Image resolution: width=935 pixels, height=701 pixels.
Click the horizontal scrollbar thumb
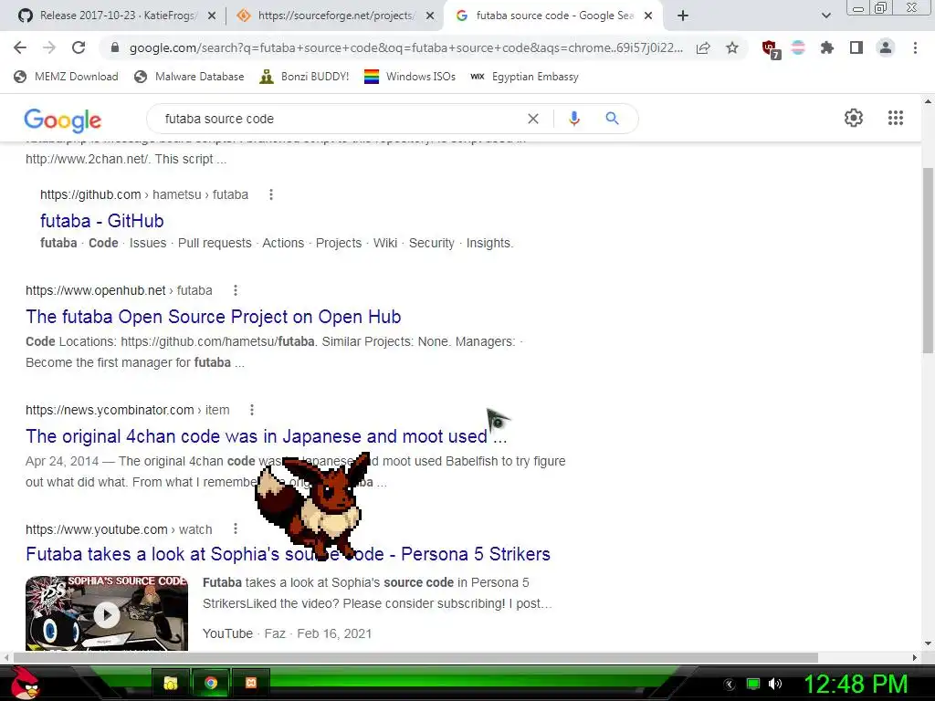point(415,657)
